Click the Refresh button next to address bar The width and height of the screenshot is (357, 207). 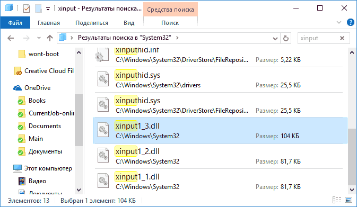286,38
